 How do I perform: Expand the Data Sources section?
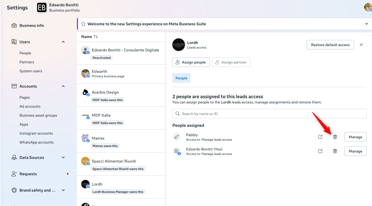pos(63,158)
